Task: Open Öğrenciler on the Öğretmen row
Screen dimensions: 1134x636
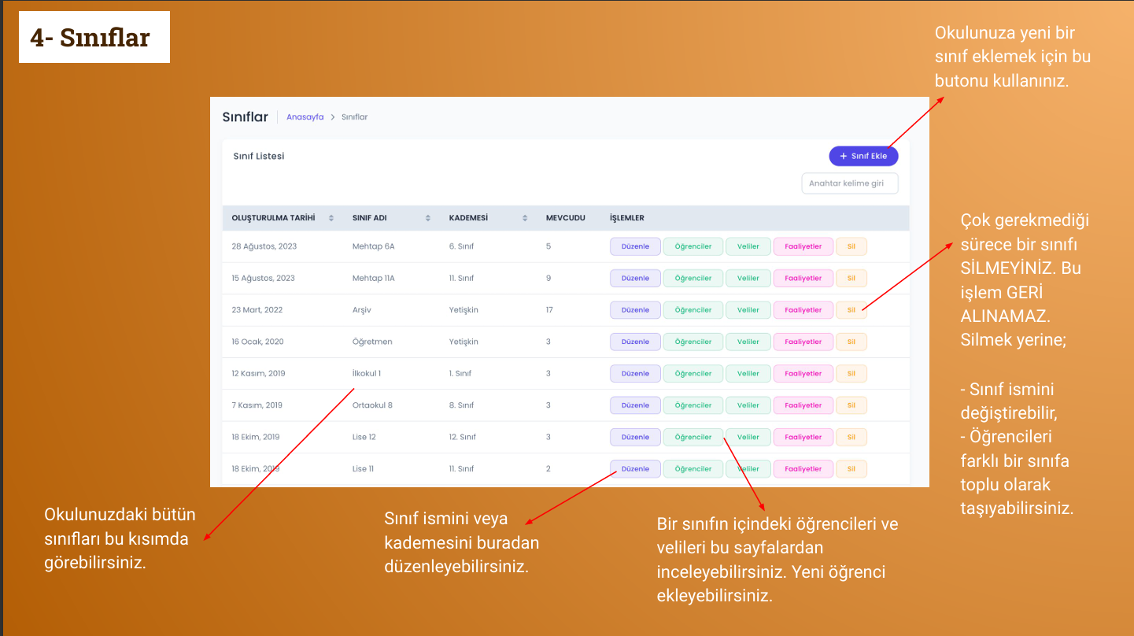Action: click(693, 342)
